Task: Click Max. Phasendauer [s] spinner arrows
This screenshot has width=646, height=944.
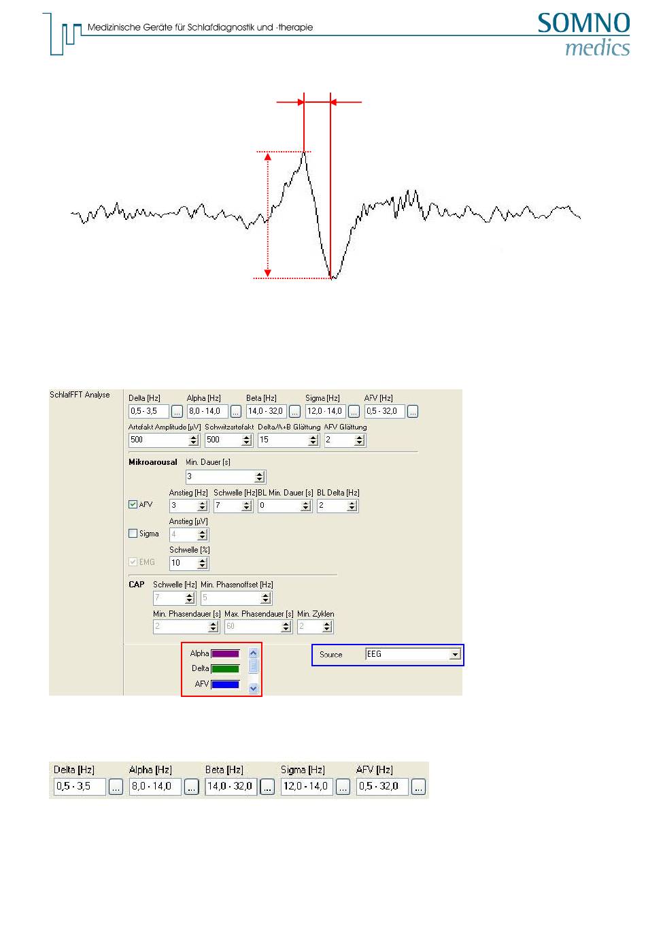Action: (x=288, y=627)
